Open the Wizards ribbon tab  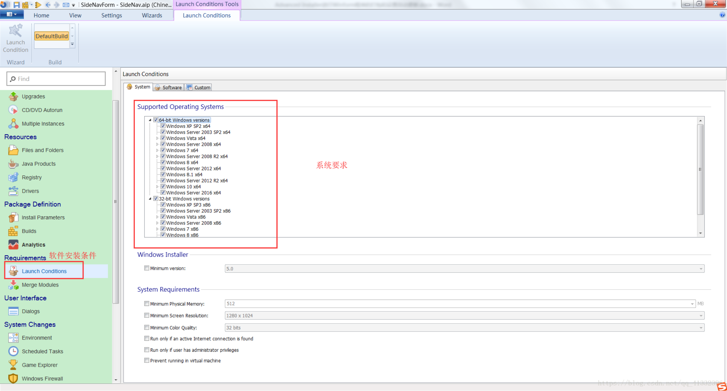(x=152, y=15)
